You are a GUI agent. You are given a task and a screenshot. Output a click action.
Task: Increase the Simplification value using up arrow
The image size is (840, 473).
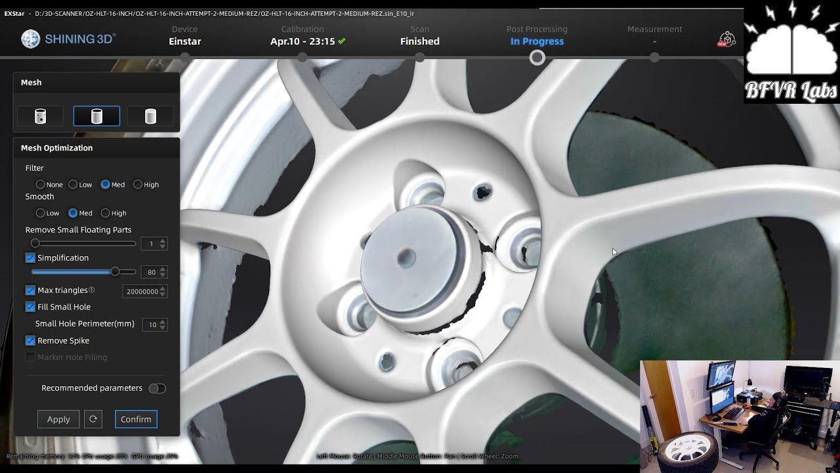(163, 269)
